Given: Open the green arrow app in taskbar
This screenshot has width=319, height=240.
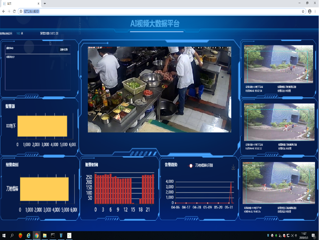Looking at the screenshot, I should pyautogui.click(x=69, y=235).
